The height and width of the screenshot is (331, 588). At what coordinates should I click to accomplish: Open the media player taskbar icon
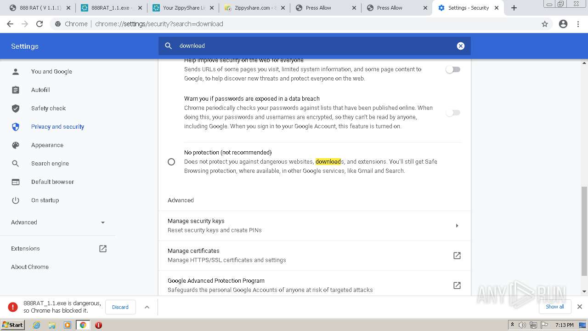[x=68, y=325]
